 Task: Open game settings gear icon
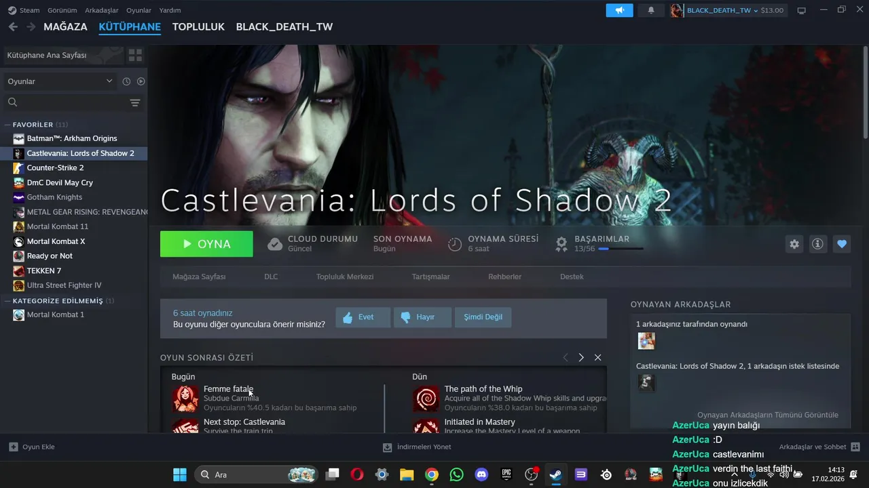(794, 244)
